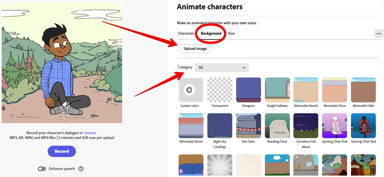Toggle the Enhance speech switch
The image size is (384, 177).
42,168
